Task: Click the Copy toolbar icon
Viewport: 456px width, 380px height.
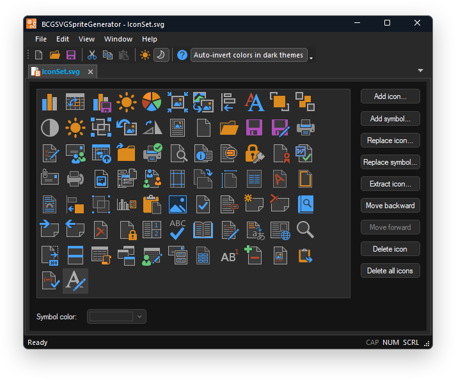Action: coord(107,55)
